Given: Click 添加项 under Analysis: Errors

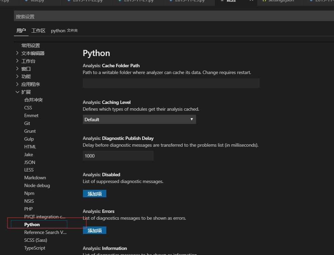Looking at the screenshot, I should 94,231.
